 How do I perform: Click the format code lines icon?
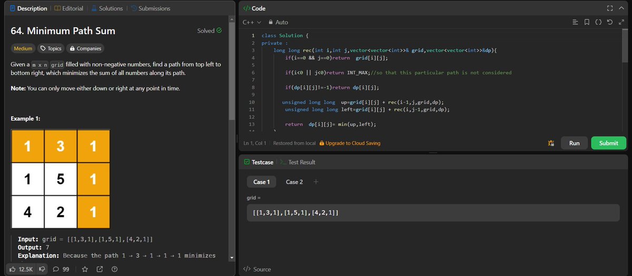coord(575,23)
